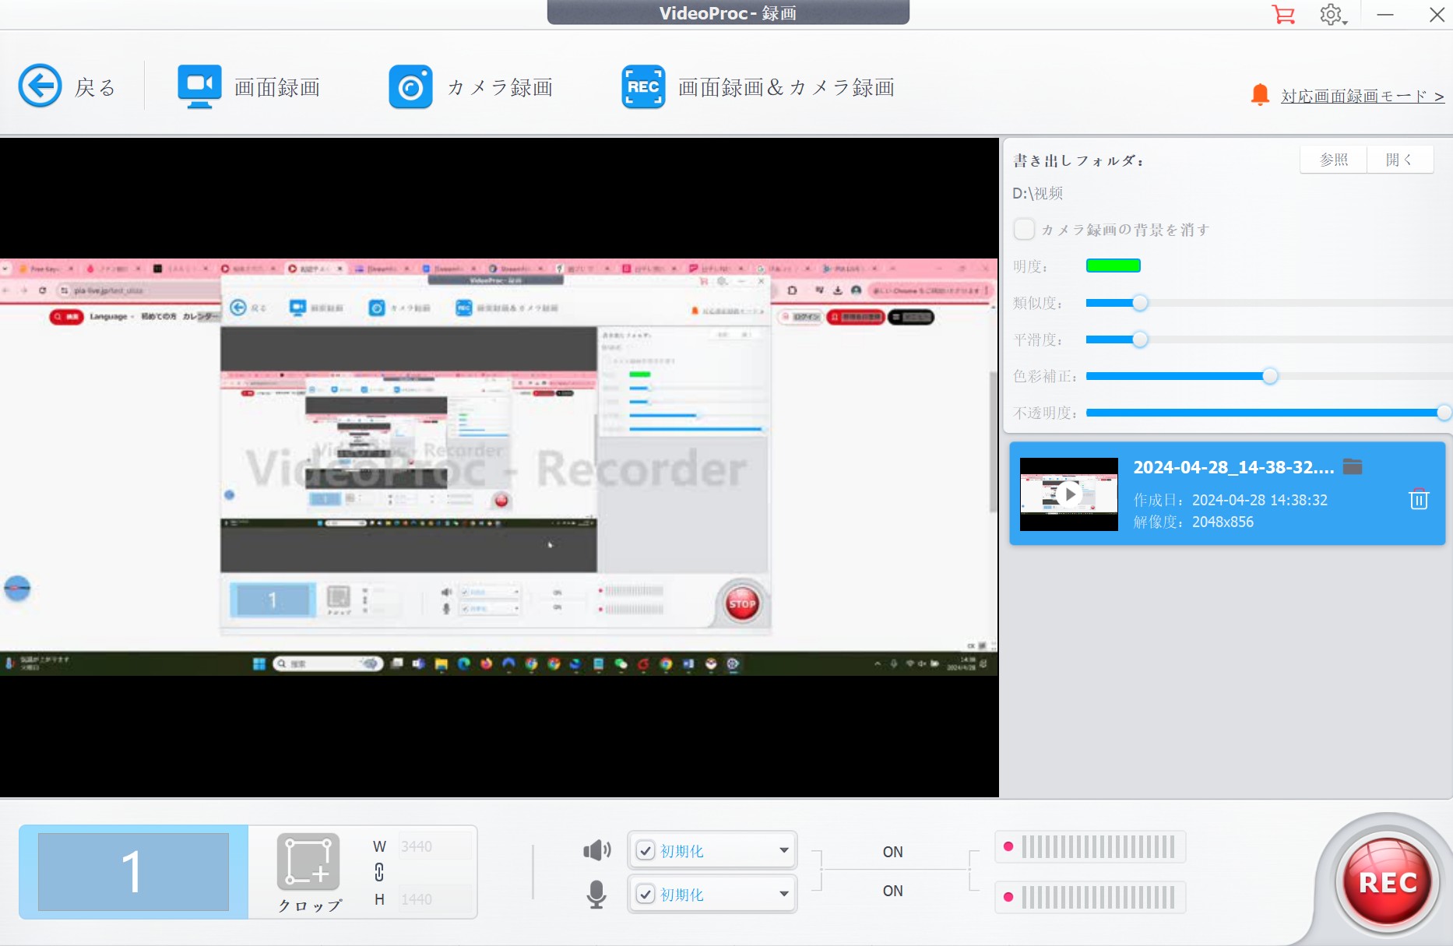Toggle the aspect ratio lock icon

coord(379,872)
